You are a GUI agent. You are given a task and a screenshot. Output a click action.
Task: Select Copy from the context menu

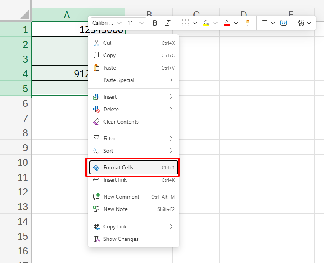coord(109,55)
